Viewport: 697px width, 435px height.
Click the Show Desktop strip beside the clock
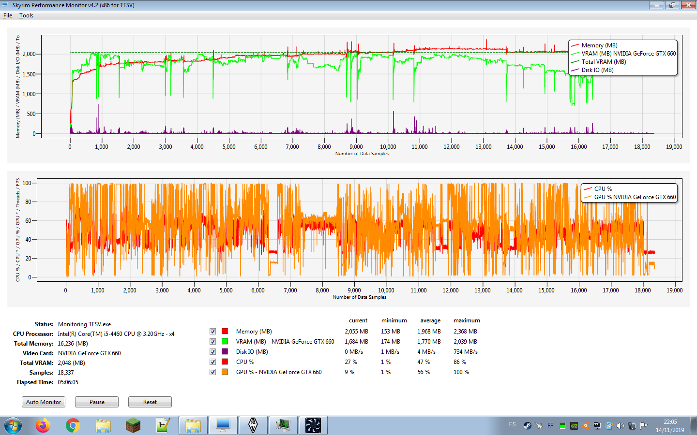pos(693,425)
